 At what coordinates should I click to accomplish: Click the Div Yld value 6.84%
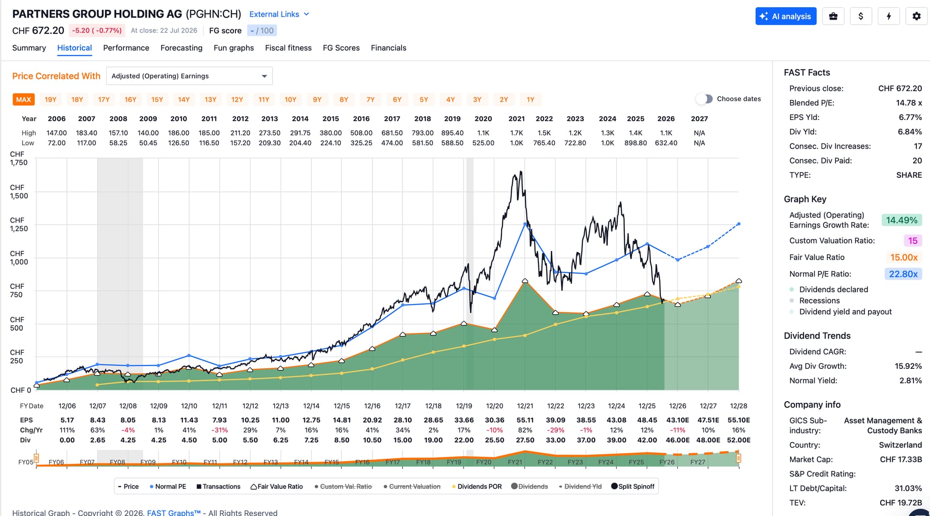[x=910, y=132]
